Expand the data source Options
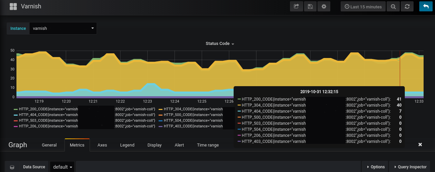Screen dimensions: 435x172 (x=375, y=167)
